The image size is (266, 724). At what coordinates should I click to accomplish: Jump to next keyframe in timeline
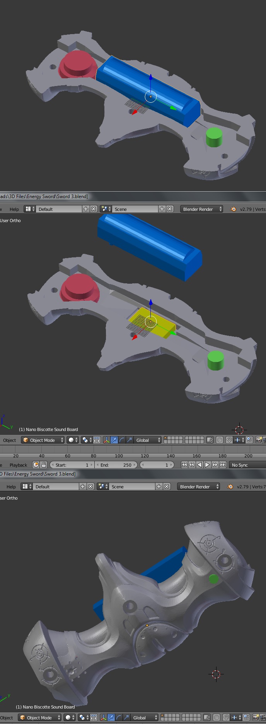tap(215, 465)
